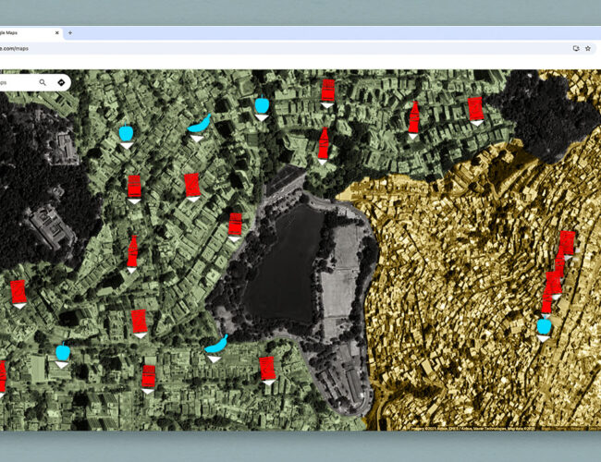The width and height of the screenshot is (601, 462).
Task: Open the Privacy link in map footer
Action: pyautogui.click(x=575, y=428)
